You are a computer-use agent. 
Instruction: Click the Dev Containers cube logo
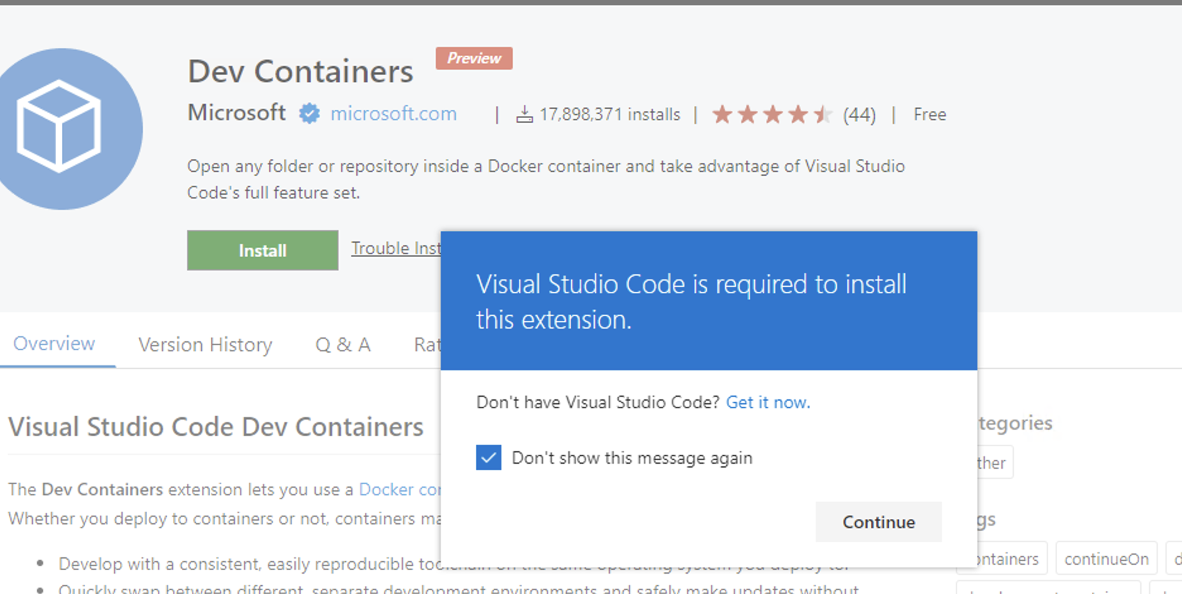pyautogui.click(x=63, y=128)
